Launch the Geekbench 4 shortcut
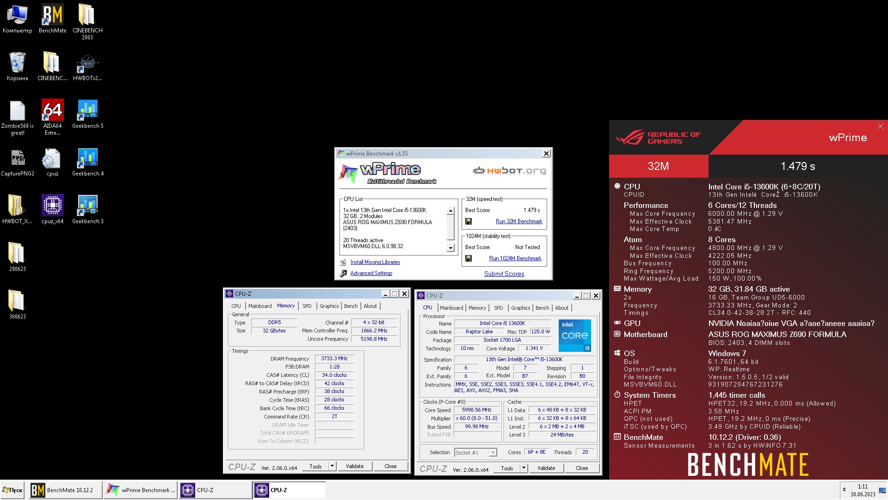The height and width of the screenshot is (500, 888). (x=88, y=162)
